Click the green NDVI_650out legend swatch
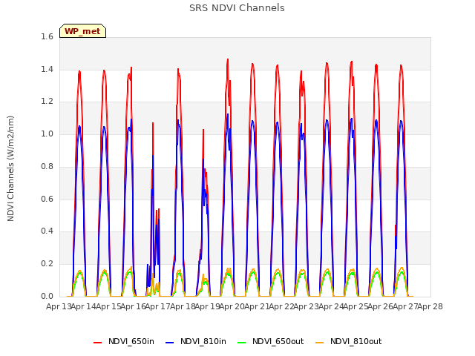 click(241, 343)
